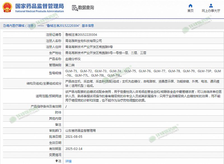Click the national emblem logo
This screenshot has height=164, width=224.
(x=7, y=8)
